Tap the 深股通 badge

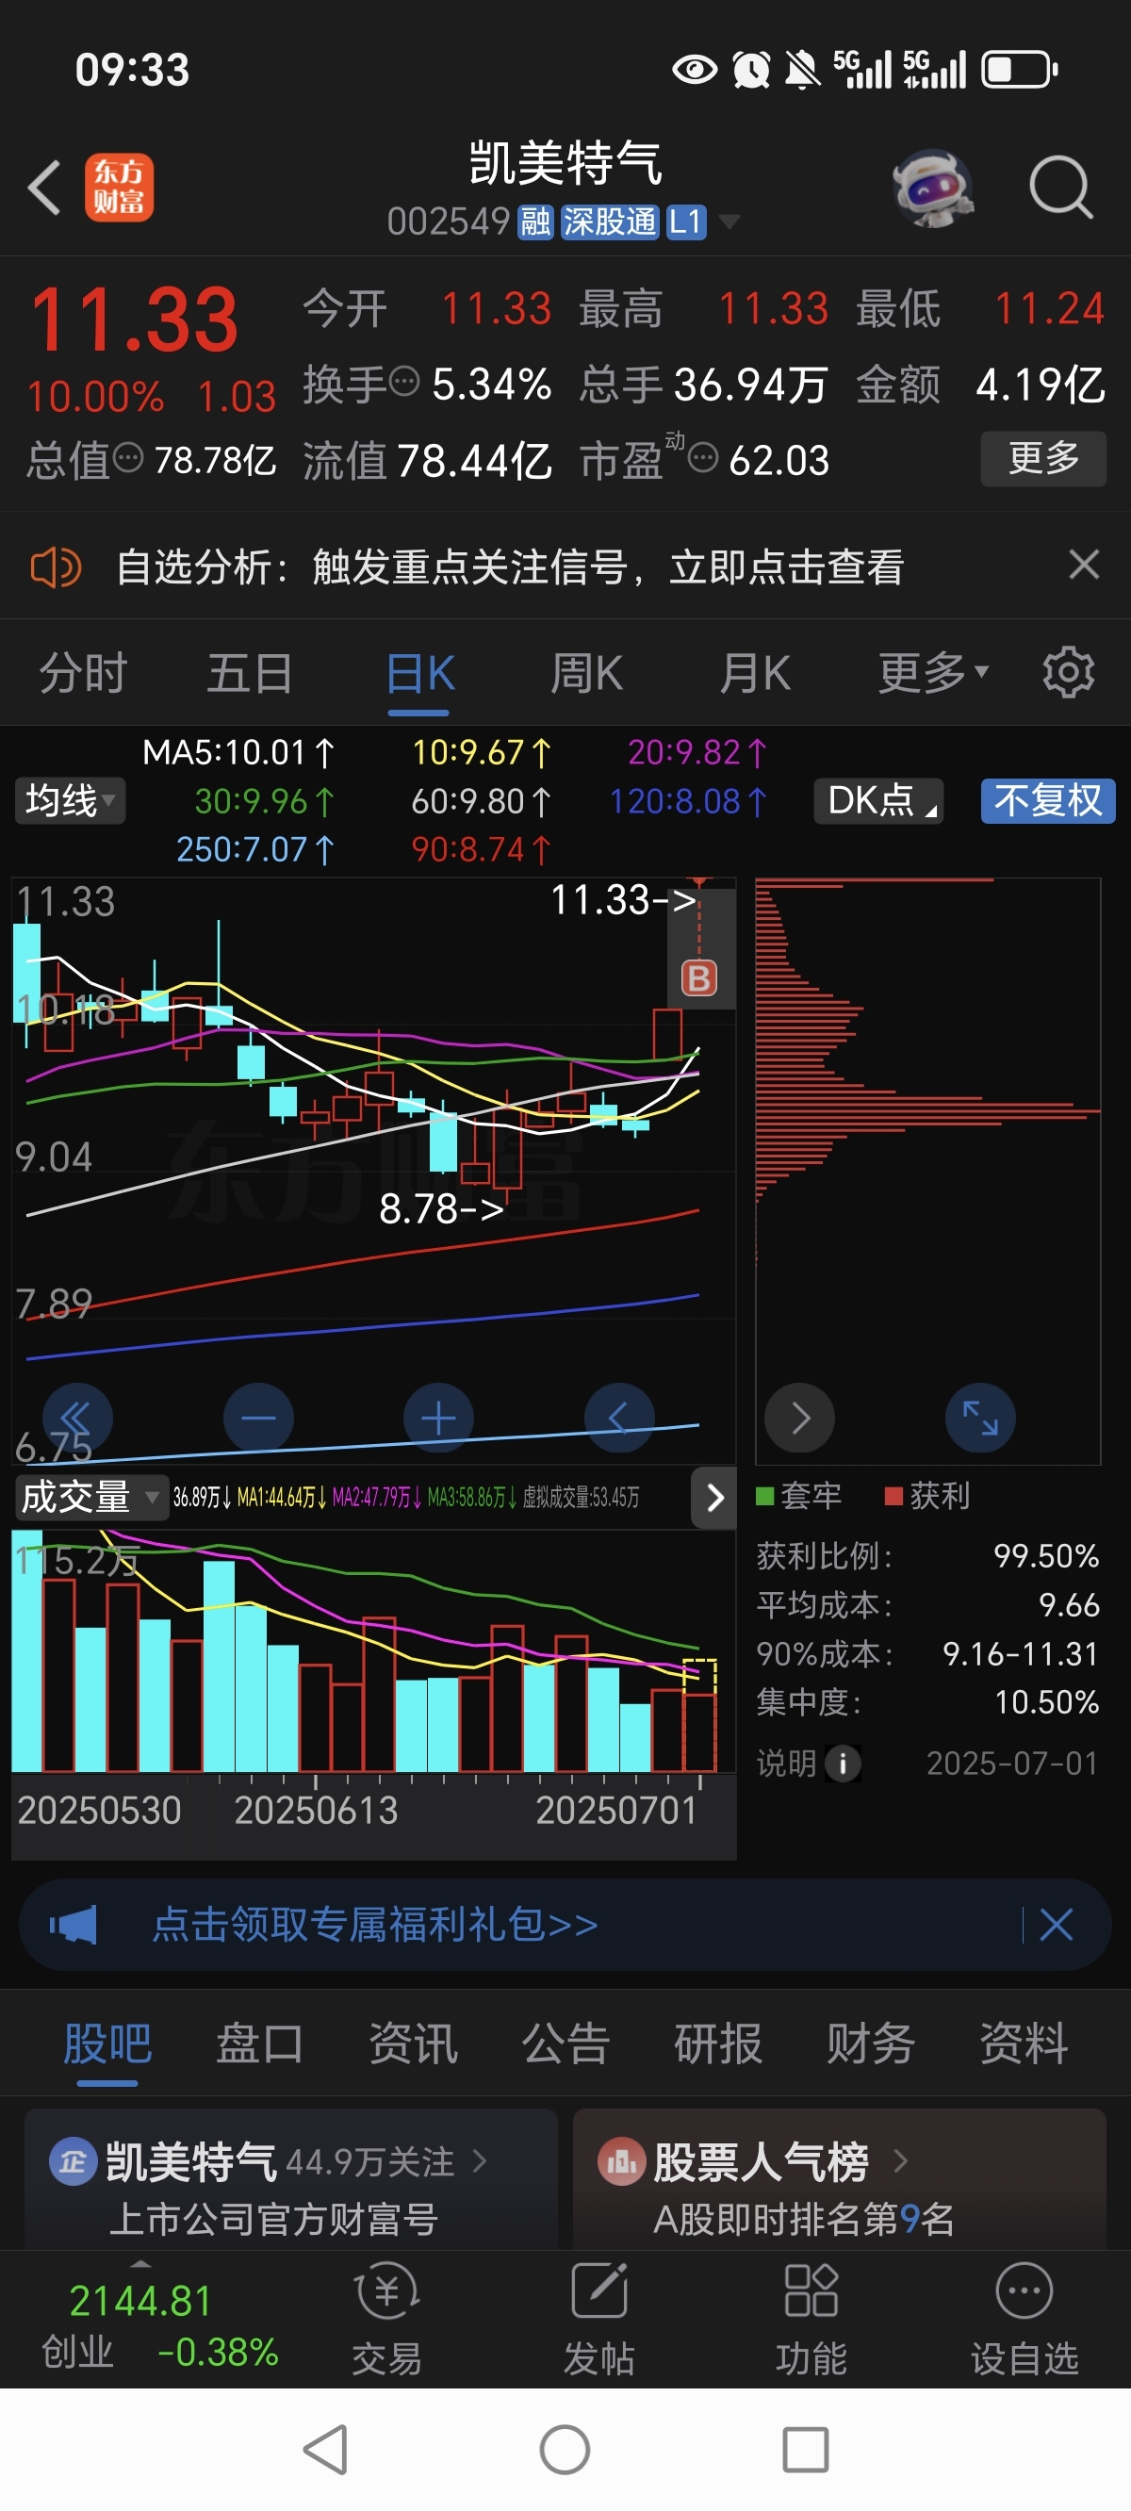pyautogui.click(x=610, y=222)
